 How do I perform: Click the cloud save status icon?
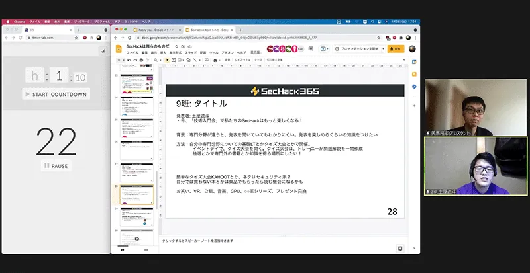[x=189, y=46]
